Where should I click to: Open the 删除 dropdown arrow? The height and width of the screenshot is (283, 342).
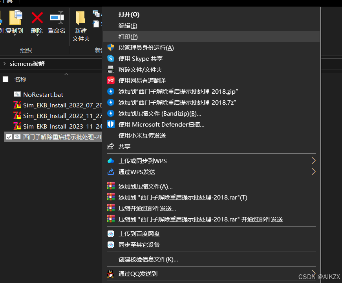click(x=37, y=35)
